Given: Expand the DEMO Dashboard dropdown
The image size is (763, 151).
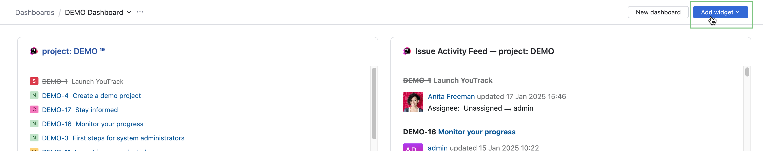Looking at the screenshot, I should point(129,12).
